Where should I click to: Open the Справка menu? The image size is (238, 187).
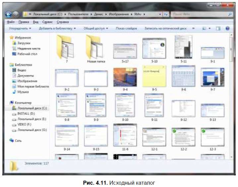coord(63,22)
